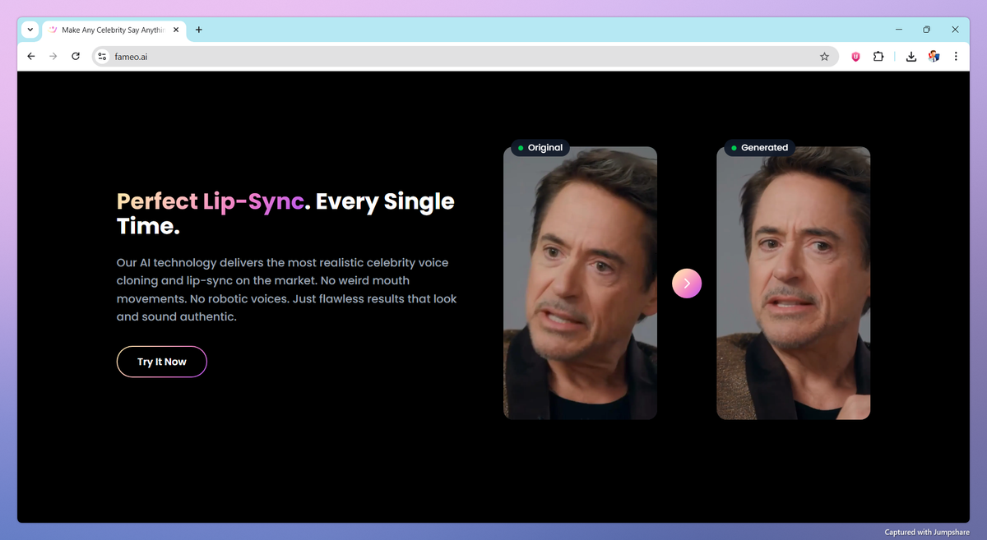Screen dimensions: 987x540
Task: Click the Captured with Jumpshare label
Action: [x=928, y=532]
